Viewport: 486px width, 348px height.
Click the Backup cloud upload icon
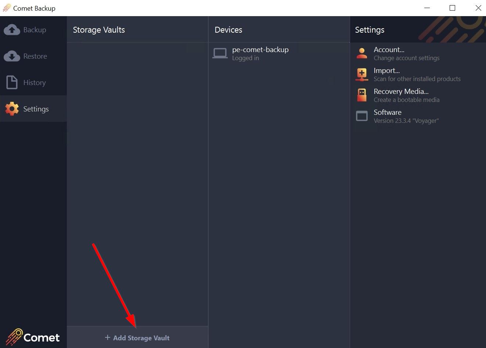tap(12, 30)
